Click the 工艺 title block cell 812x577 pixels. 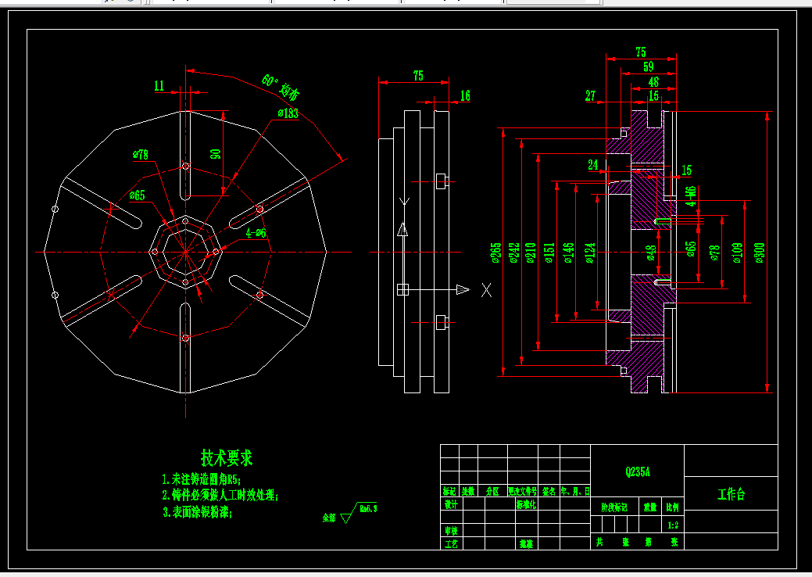[x=451, y=544]
